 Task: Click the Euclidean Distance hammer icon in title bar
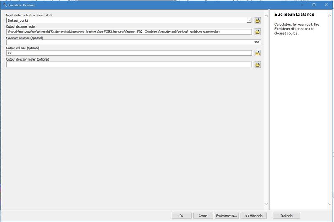5,5
